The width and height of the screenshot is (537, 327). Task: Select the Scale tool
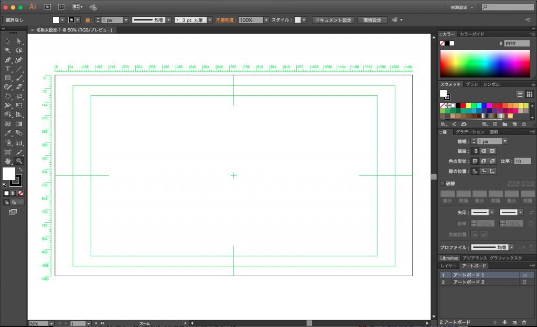tap(19, 96)
